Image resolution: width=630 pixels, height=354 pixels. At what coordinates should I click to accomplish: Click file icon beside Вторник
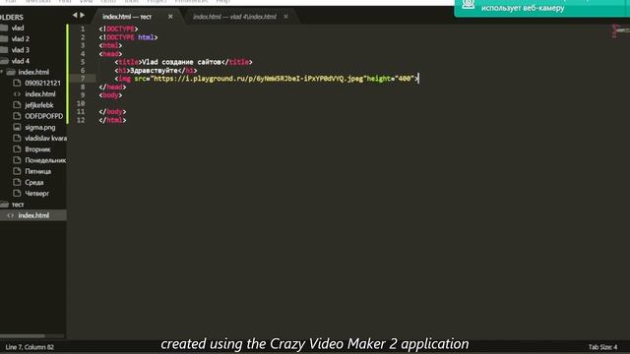(17, 148)
